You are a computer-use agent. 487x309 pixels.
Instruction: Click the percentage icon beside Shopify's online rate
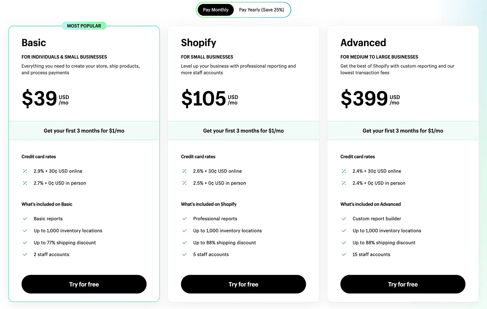185,171
